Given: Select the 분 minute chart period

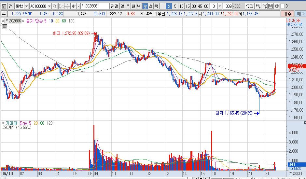Looking at the screenshot, I should tap(145, 6).
